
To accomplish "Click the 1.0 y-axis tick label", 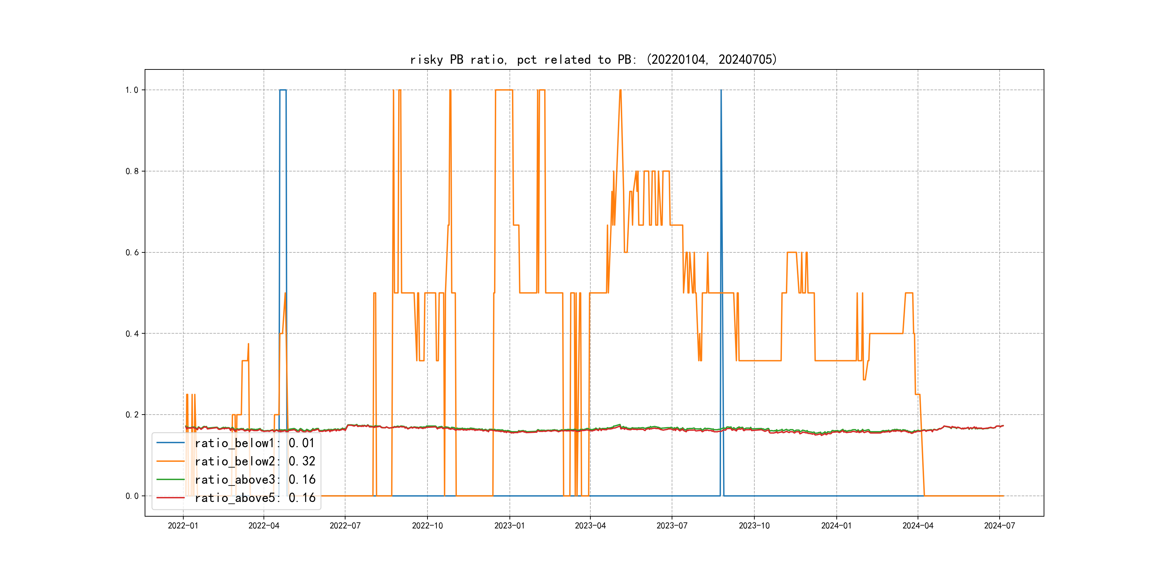I will click(x=131, y=90).
